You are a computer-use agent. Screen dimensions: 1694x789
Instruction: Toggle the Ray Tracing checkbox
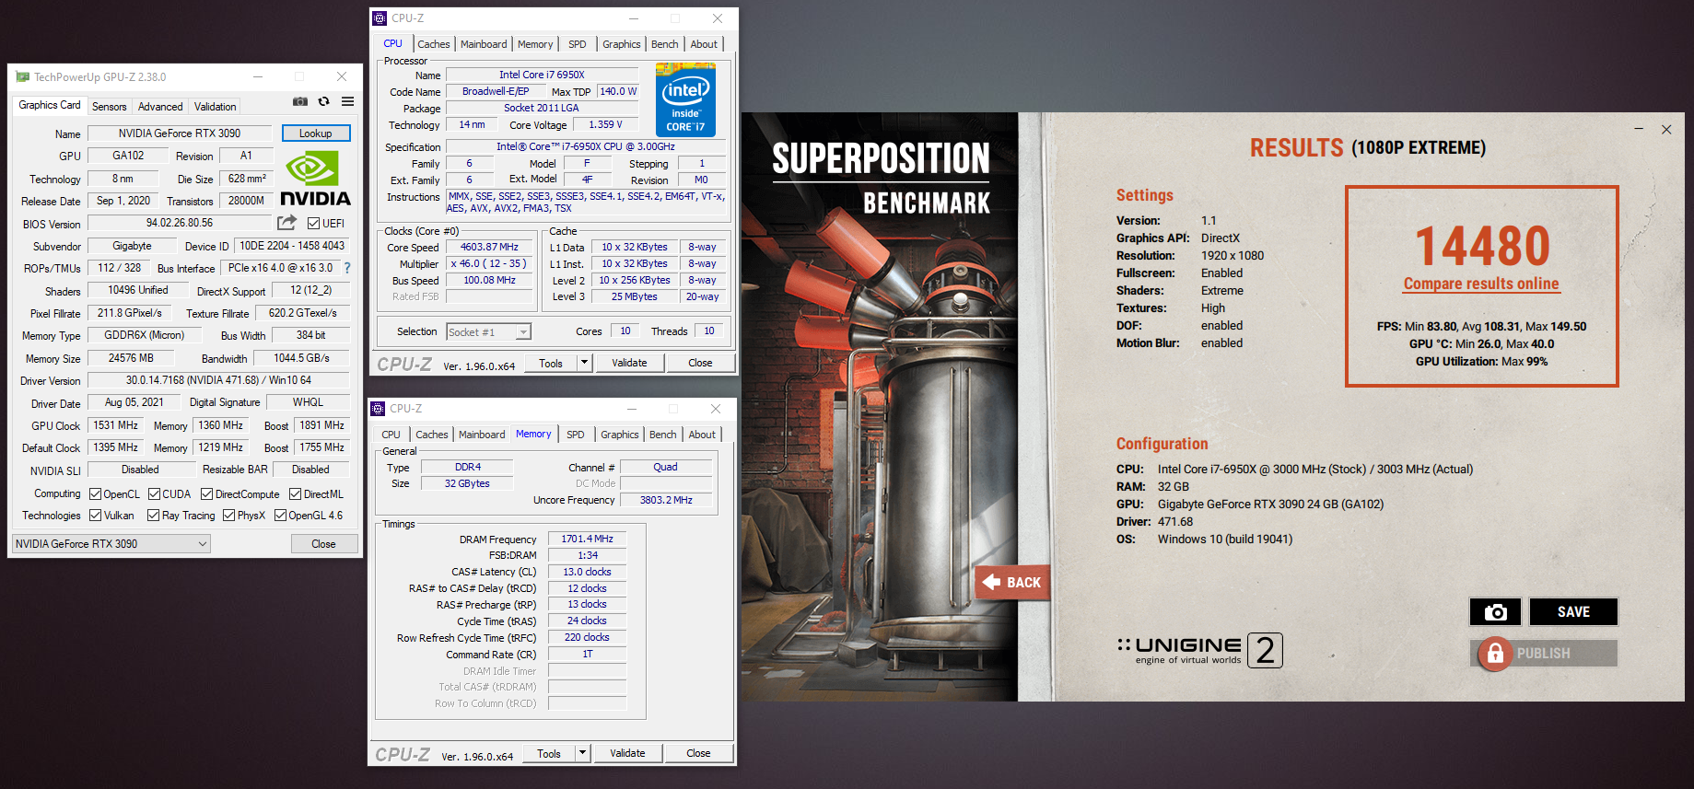tap(154, 516)
